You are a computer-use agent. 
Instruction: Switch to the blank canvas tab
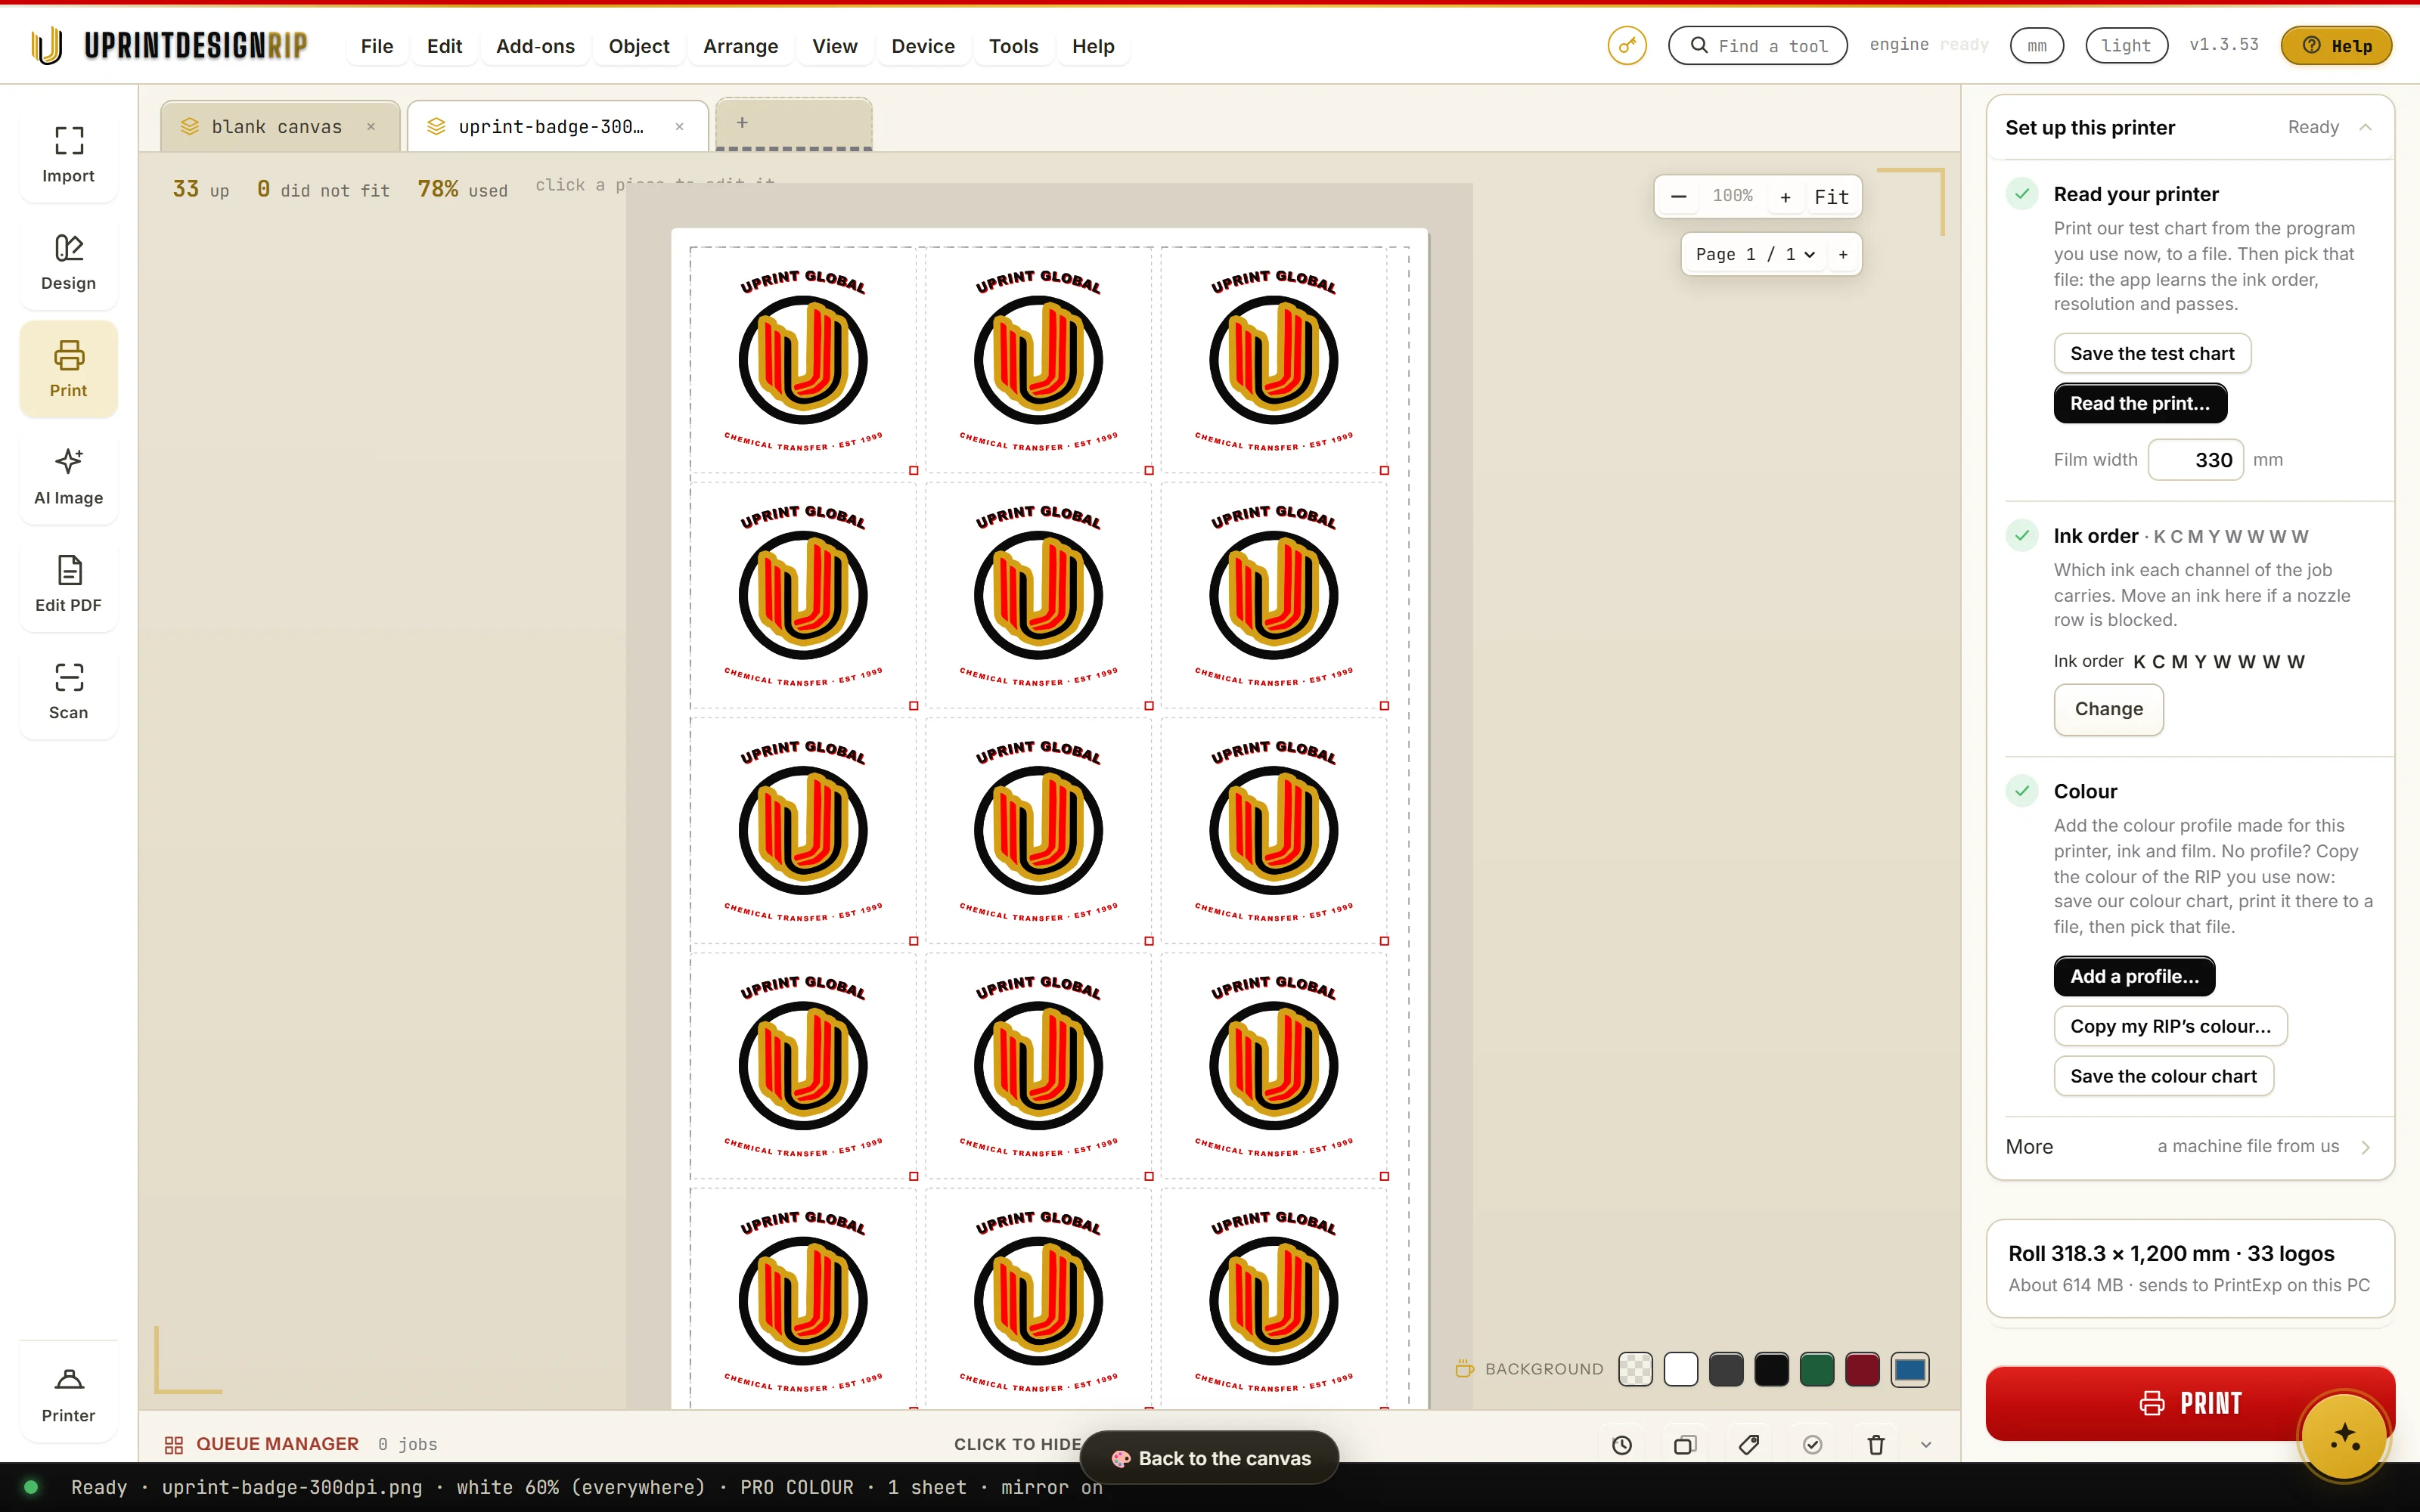276,127
